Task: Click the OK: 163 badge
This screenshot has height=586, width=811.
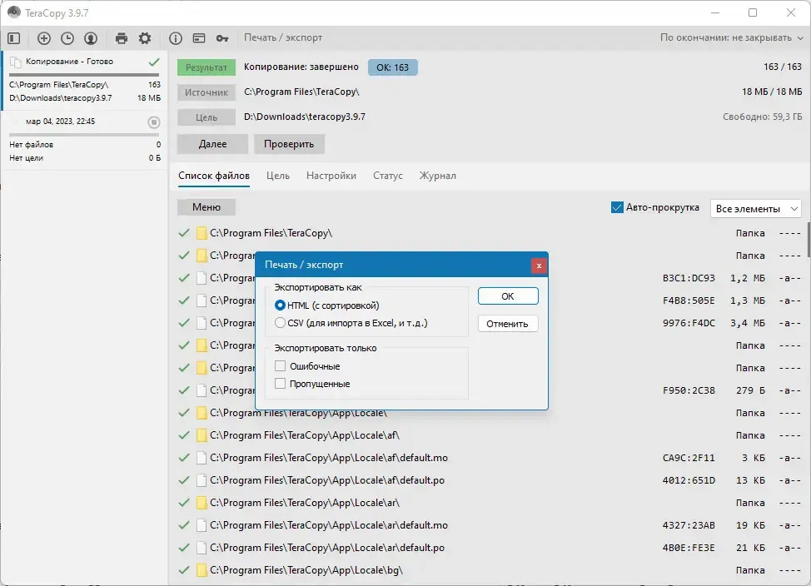Action: click(x=392, y=67)
